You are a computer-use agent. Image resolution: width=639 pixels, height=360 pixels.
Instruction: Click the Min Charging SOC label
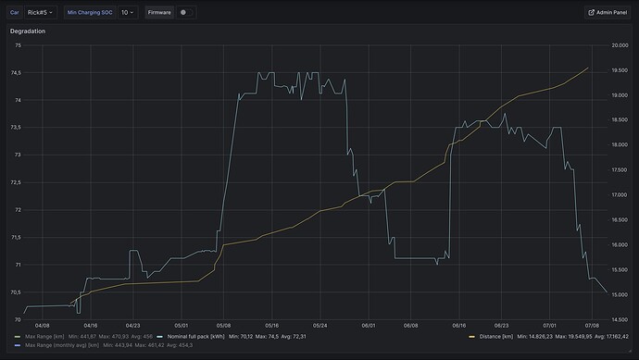[x=90, y=13]
